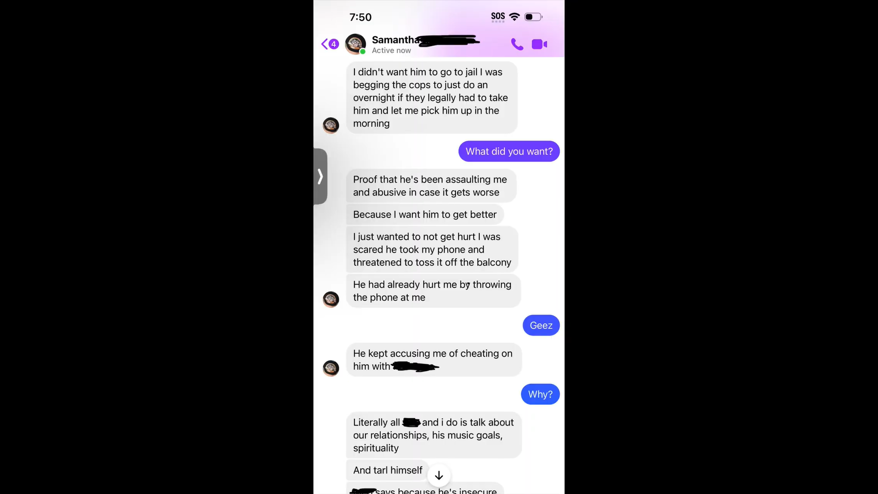Viewport: 878px width, 494px height.
Task: Tap 'Proof that he's been assaulting me' message
Action: coord(431,186)
